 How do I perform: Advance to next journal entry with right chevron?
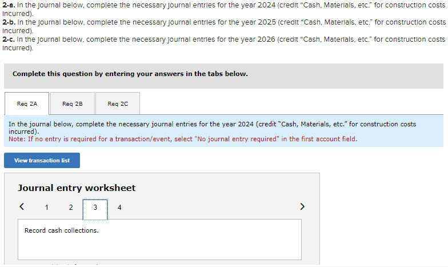coord(302,207)
